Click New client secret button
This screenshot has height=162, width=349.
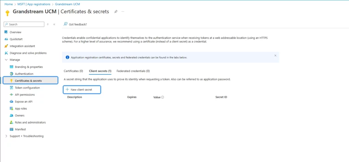[82, 90]
